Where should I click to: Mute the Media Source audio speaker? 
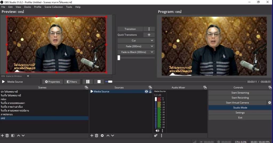(x=157, y=131)
